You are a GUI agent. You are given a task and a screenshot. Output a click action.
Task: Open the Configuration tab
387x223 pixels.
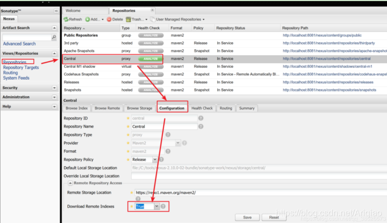(x=172, y=108)
